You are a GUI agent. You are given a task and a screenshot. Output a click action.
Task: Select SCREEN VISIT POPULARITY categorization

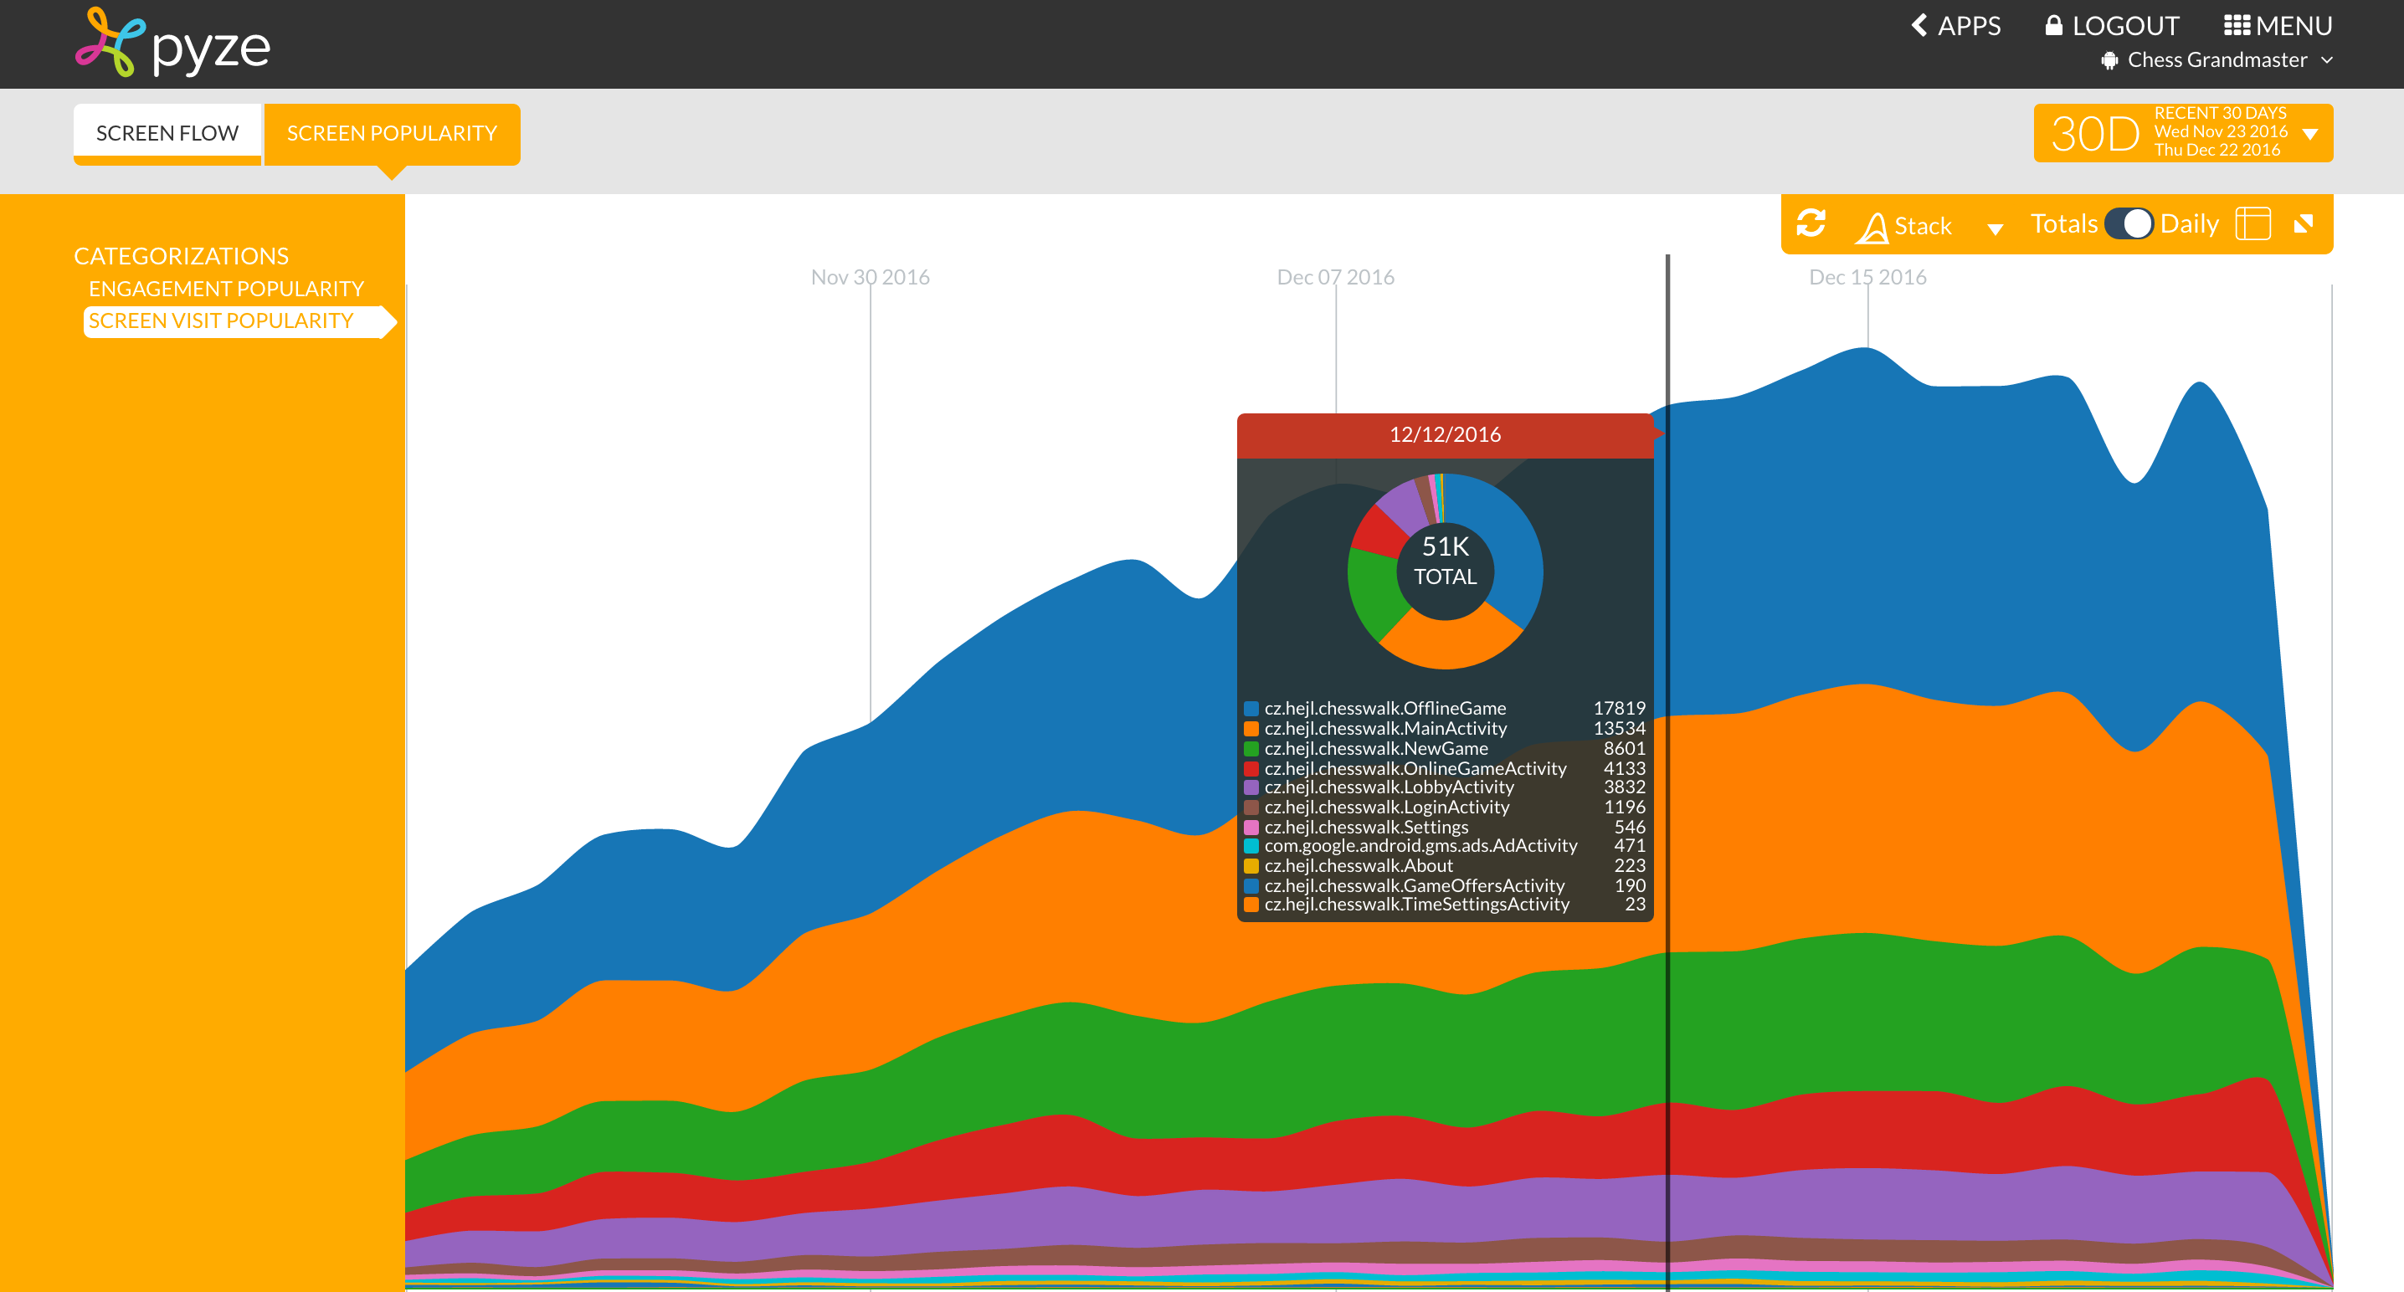[221, 320]
